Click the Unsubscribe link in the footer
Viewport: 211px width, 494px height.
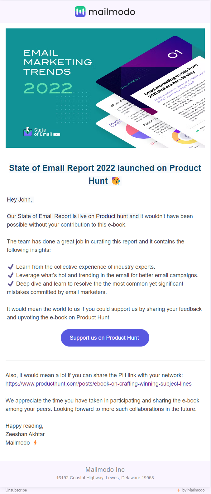16,490
